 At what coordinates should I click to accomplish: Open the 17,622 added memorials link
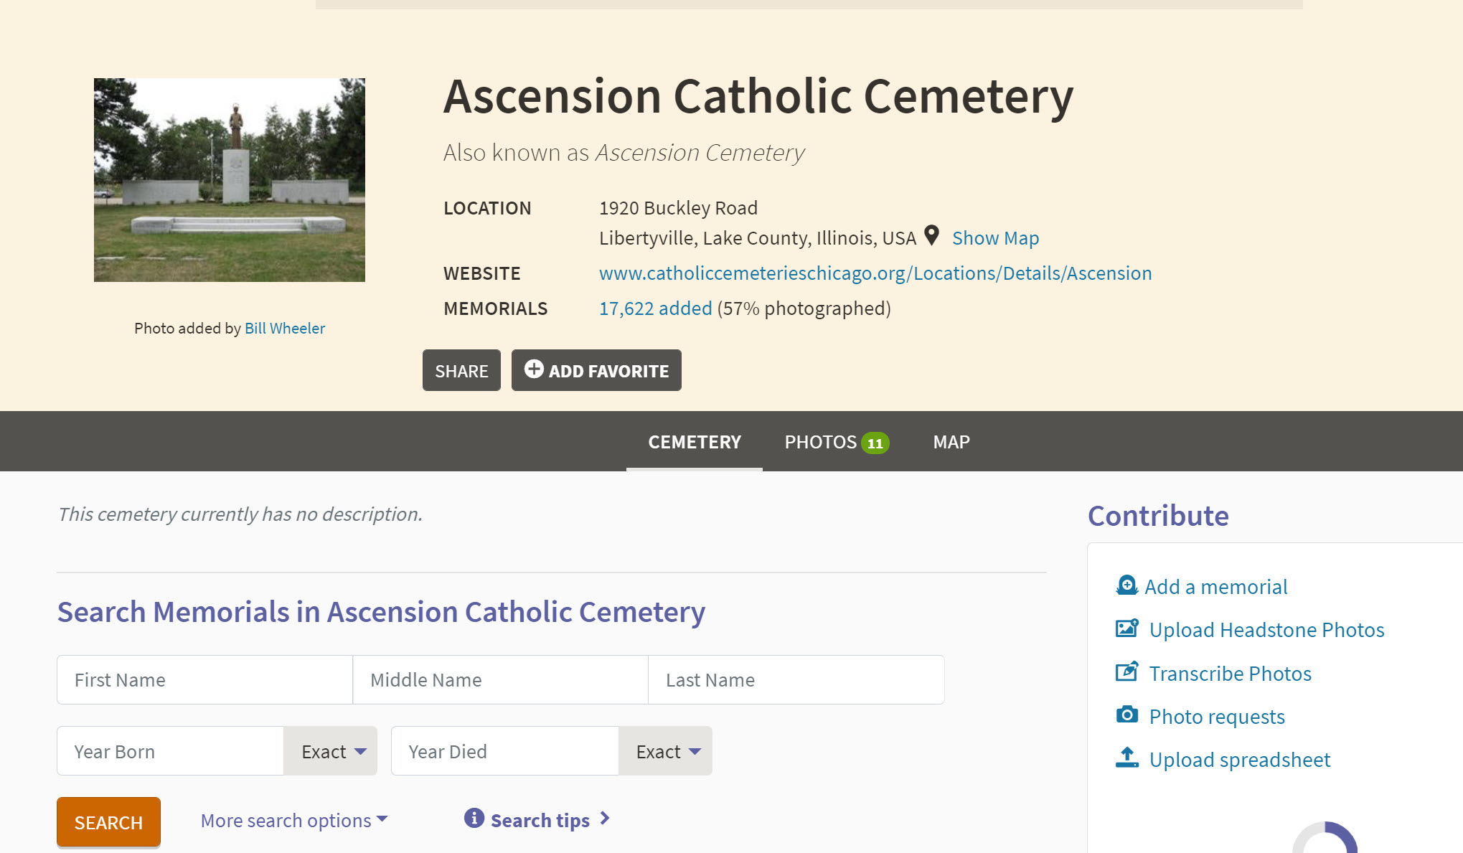(x=656, y=308)
